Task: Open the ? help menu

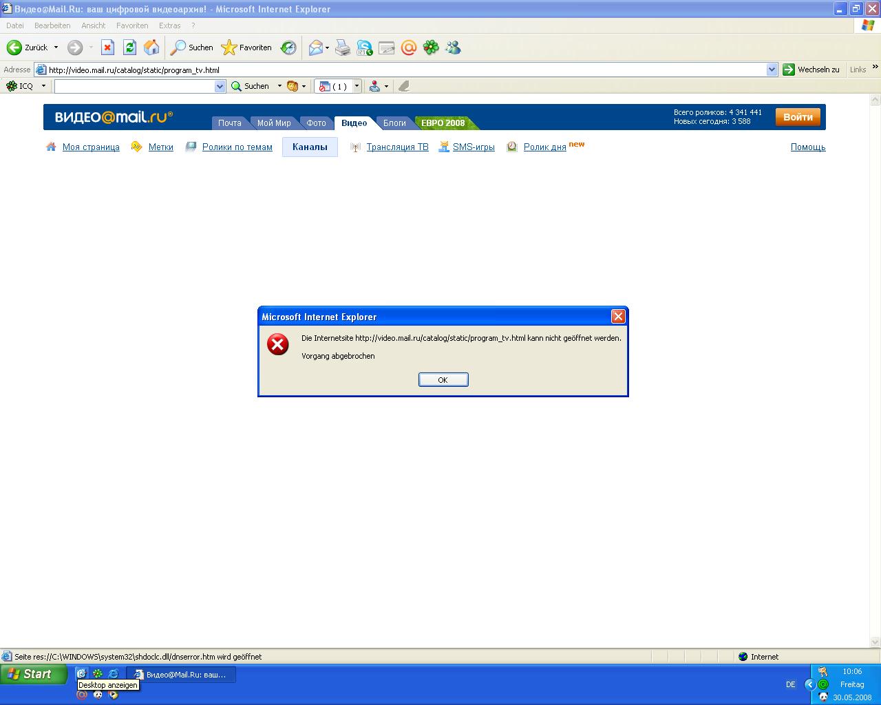Action: click(x=193, y=25)
